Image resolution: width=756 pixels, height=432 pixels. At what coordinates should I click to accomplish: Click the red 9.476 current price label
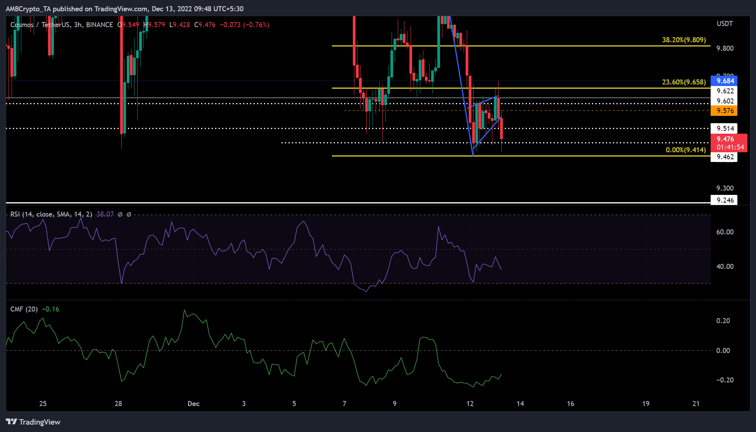pos(729,143)
